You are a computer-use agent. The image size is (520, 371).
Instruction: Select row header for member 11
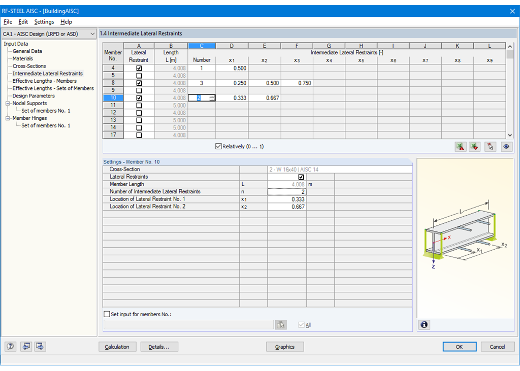(x=113, y=106)
